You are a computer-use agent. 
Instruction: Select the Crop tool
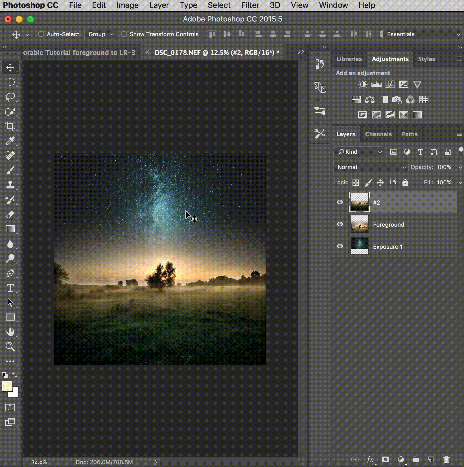(10, 126)
